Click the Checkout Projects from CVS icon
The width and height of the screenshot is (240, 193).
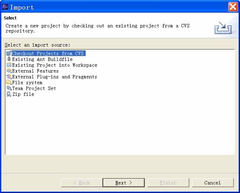(x=9, y=53)
